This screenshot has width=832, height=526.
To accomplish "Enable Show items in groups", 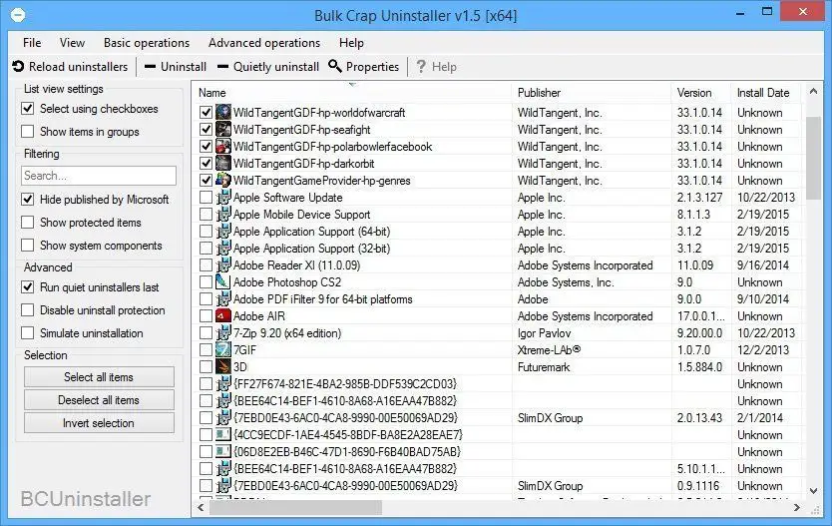I will pos(28,132).
